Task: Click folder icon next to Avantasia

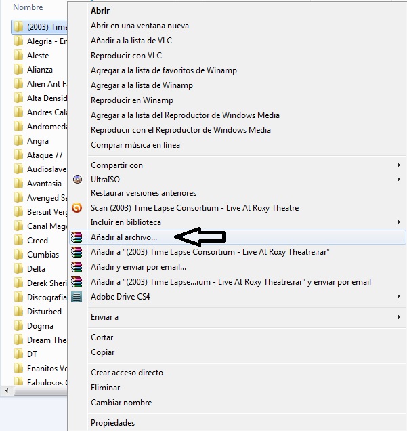Action: [x=18, y=184]
